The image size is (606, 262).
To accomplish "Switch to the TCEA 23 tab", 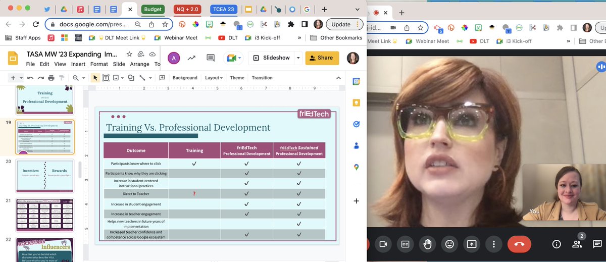I will pyautogui.click(x=224, y=9).
